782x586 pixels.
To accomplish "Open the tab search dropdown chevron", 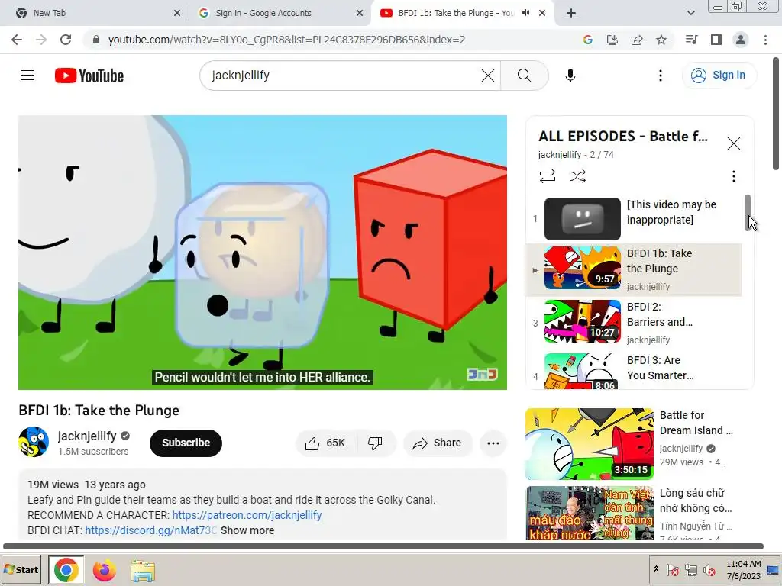I will (690, 13).
